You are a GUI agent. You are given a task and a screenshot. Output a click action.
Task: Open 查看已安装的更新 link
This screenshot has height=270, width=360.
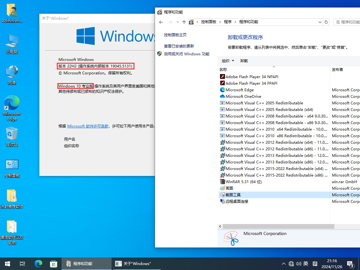point(179,46)
